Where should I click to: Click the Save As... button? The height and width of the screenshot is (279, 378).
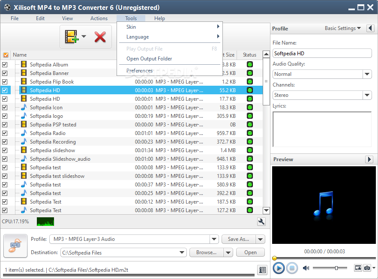239,239
